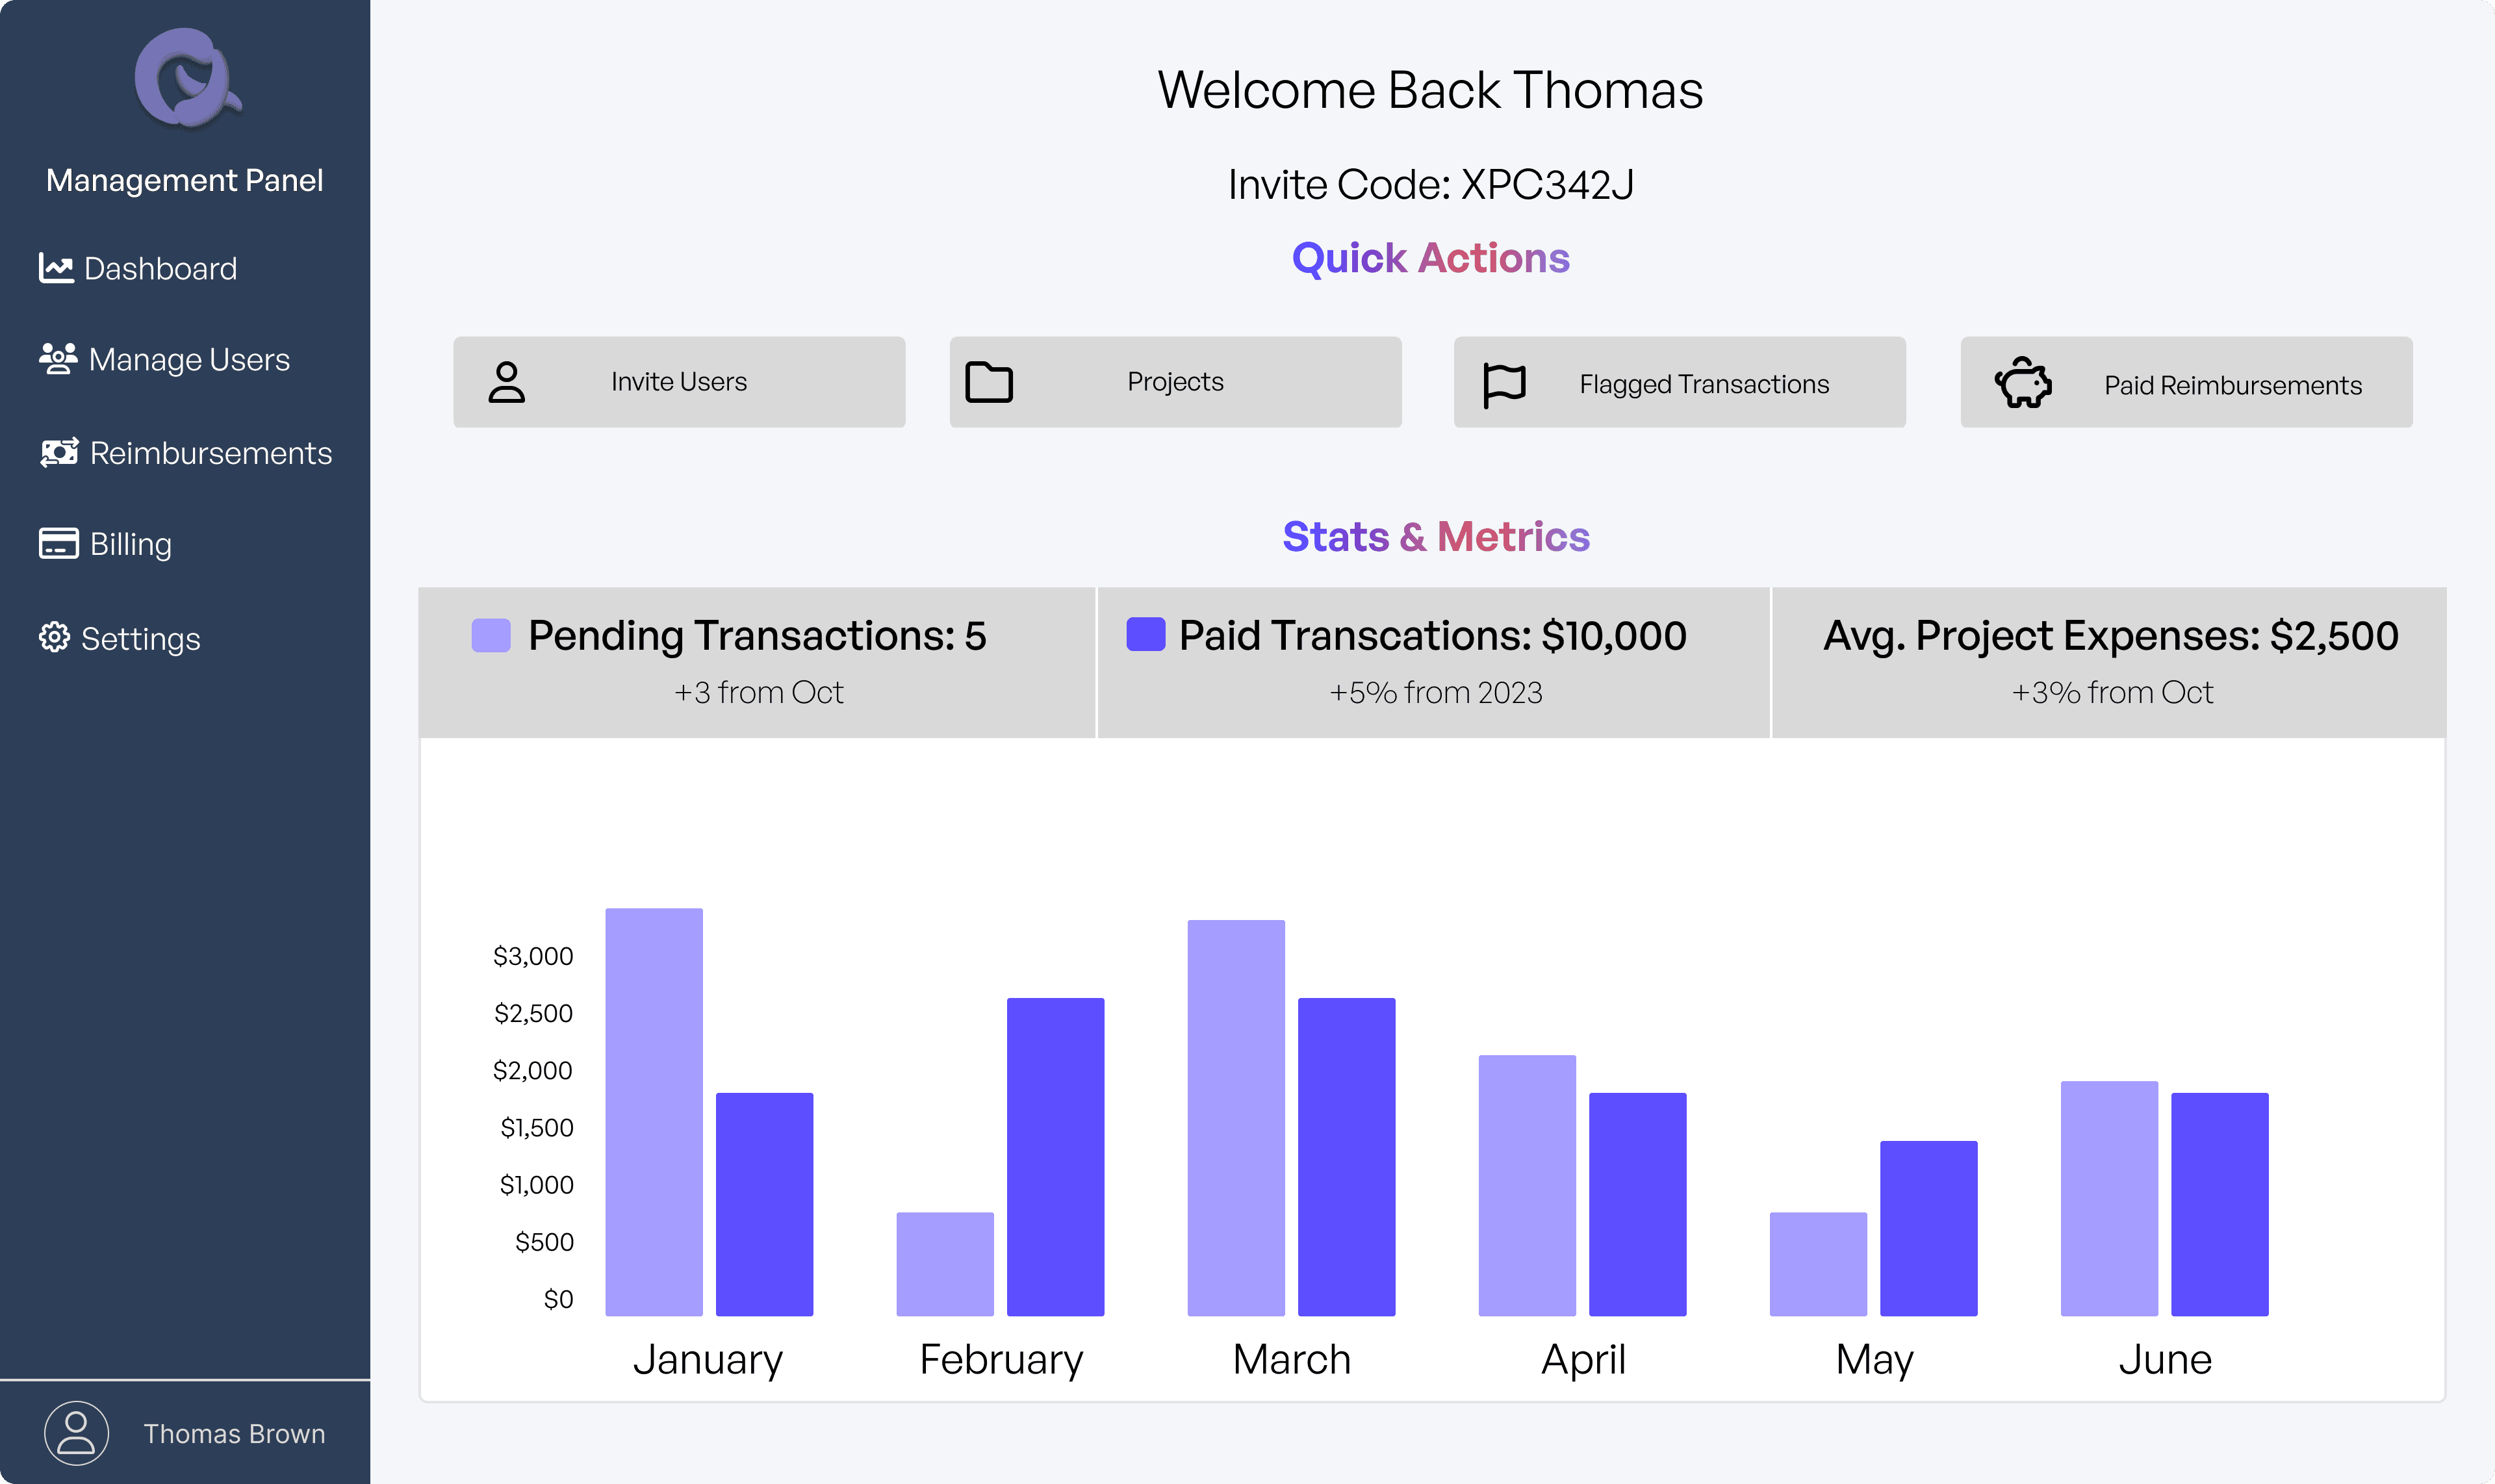The image size is (2495, 1484).
Task: Click the Stats & Metrics heading
Action: pyautogui.click(x=1436, y=537)
